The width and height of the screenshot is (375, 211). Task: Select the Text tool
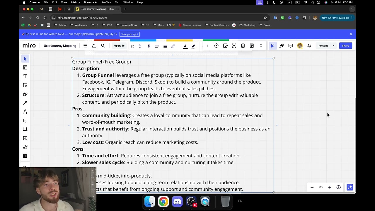[x=25, y=76]
